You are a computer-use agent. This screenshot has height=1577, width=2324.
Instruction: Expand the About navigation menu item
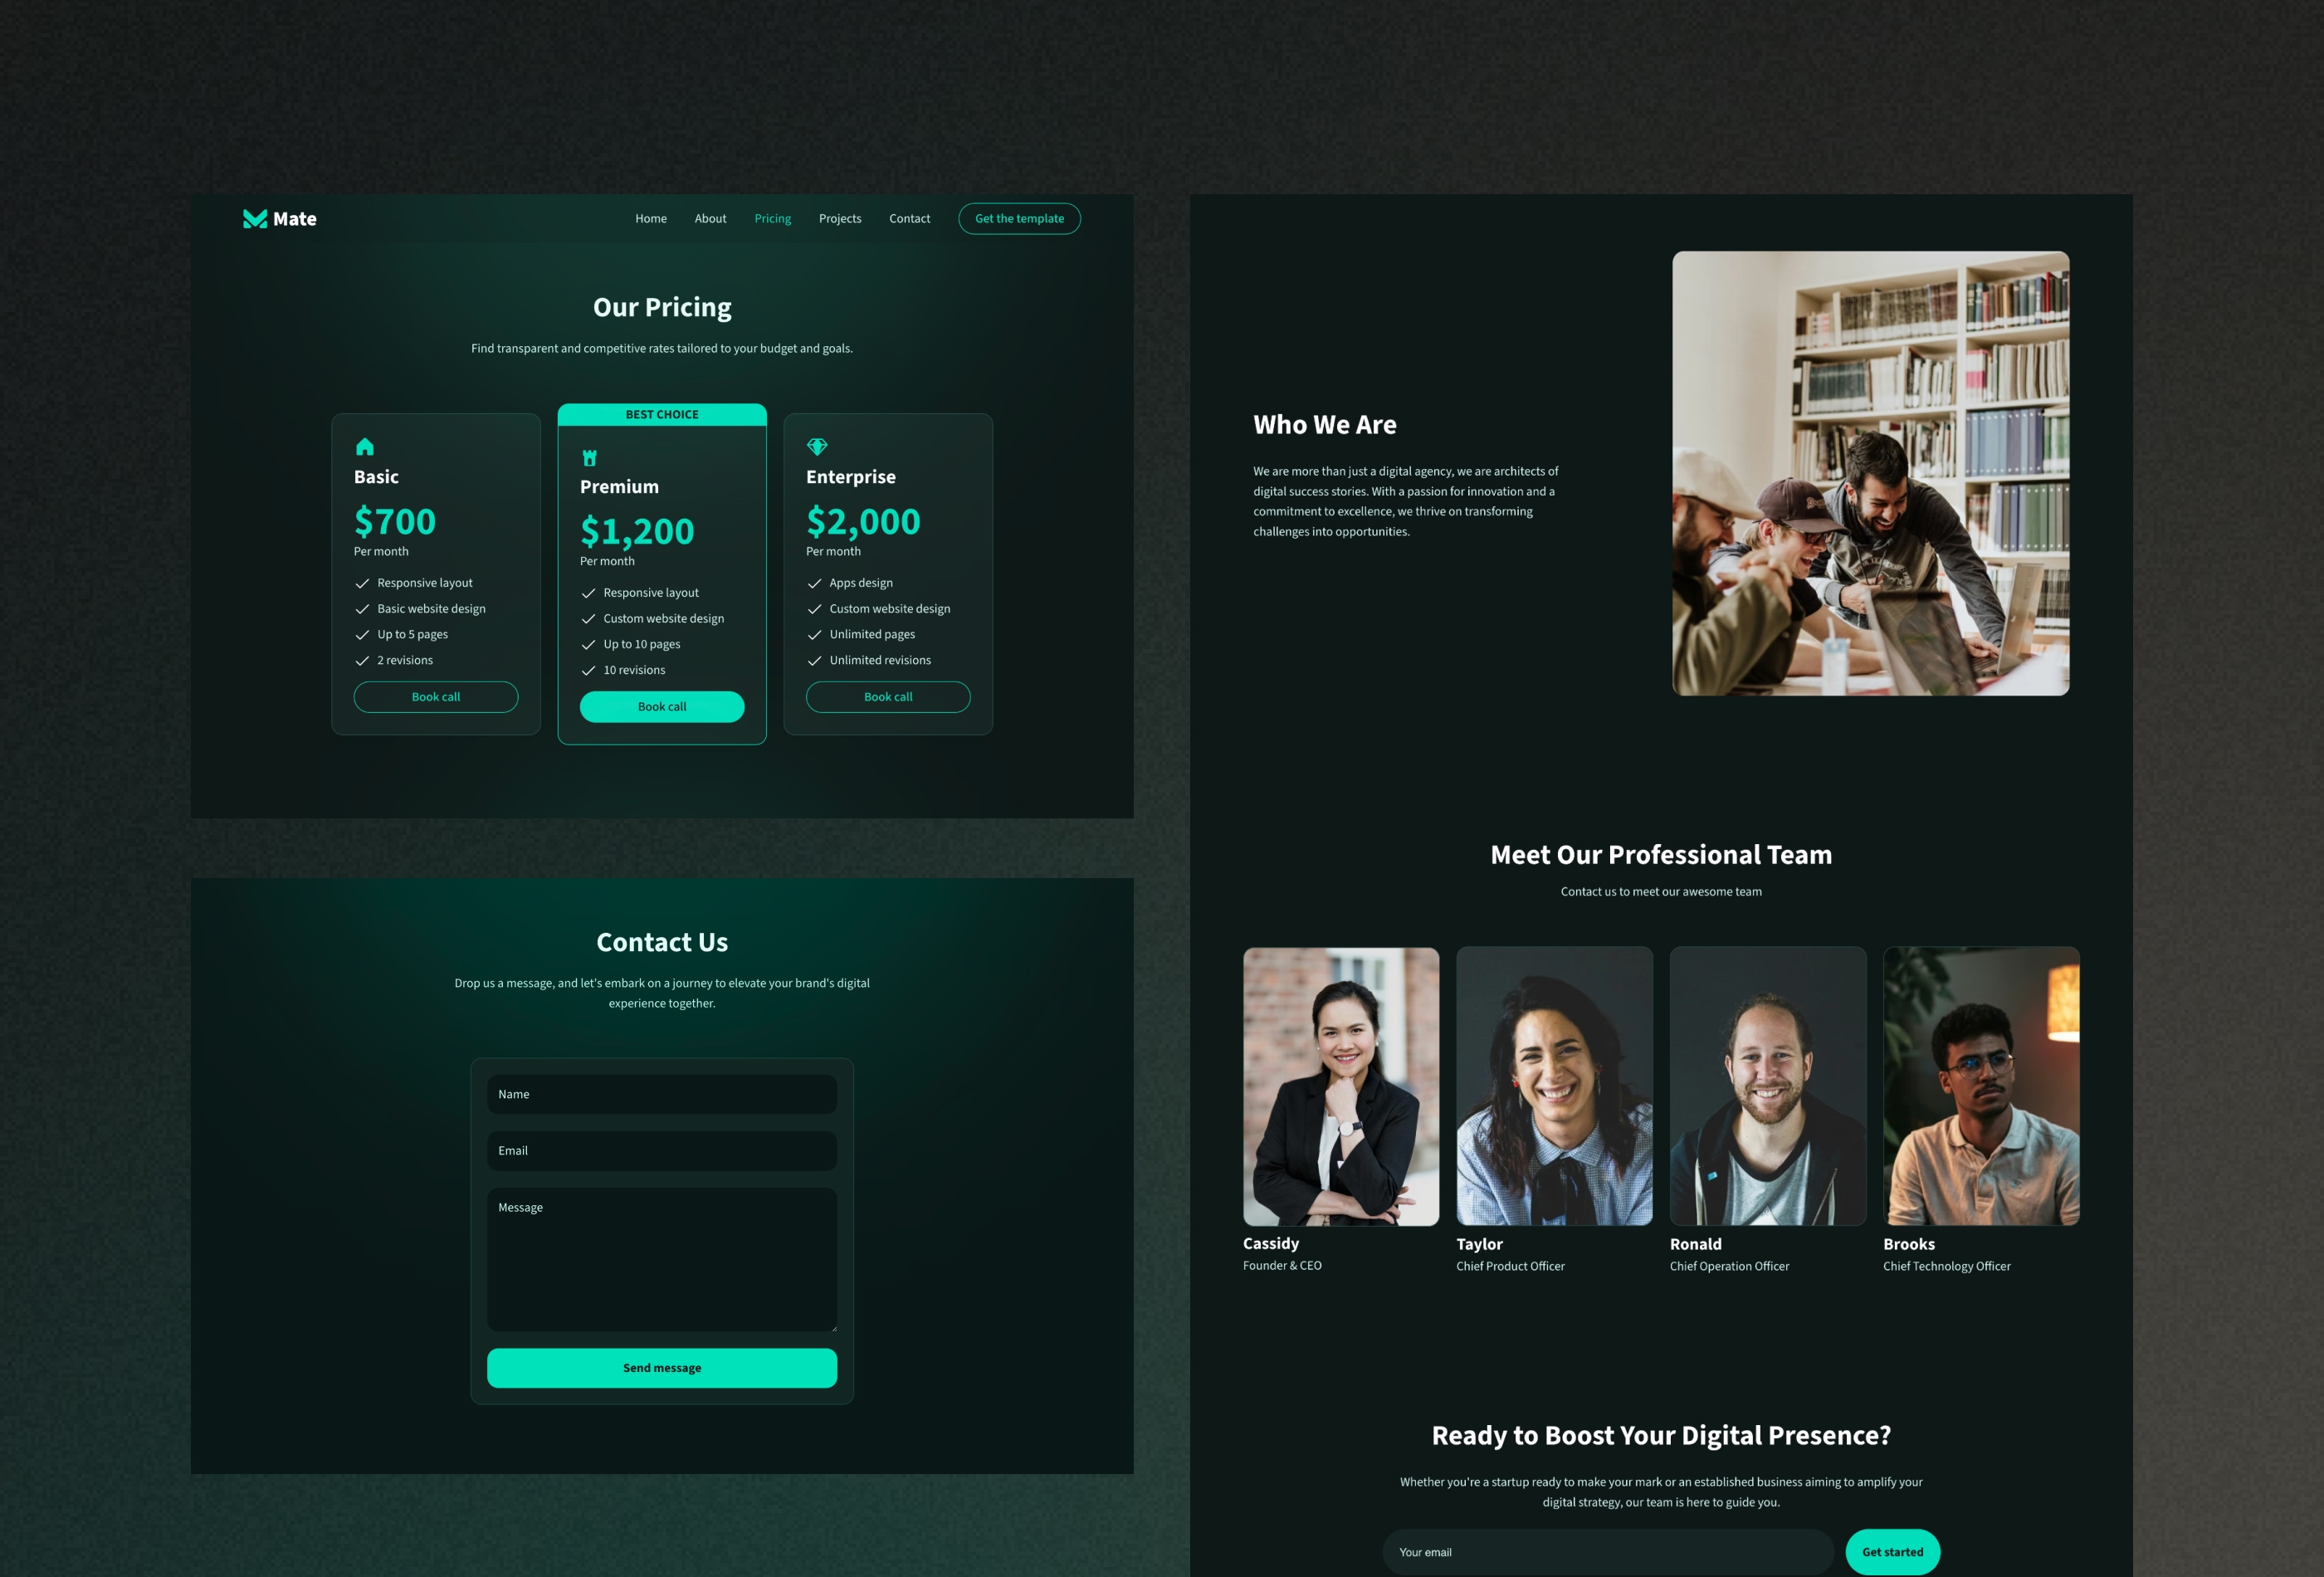click(710, 218)
